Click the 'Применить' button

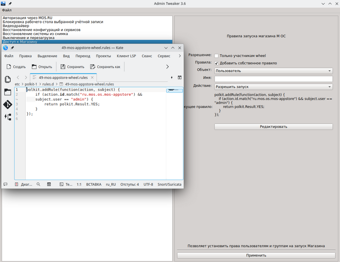click(x=256, y=255)
